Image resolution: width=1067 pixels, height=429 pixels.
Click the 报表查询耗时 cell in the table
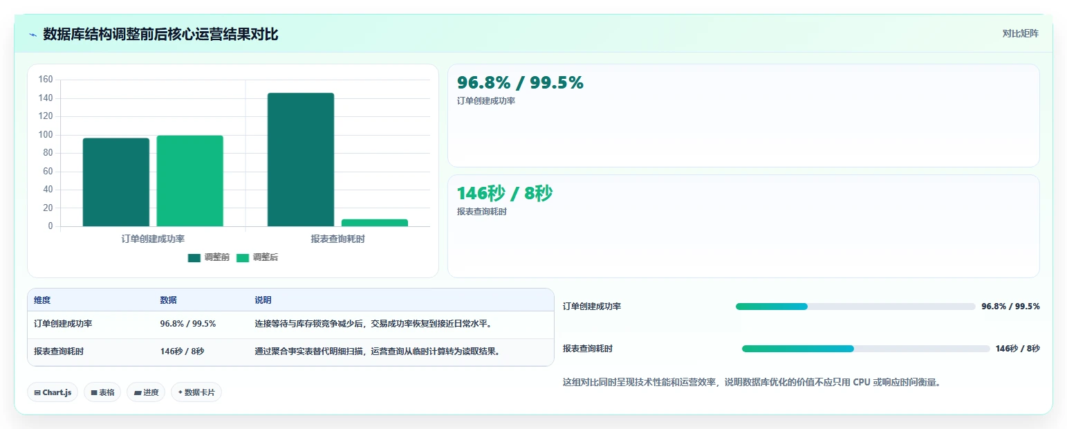click(x=59, y=352)
